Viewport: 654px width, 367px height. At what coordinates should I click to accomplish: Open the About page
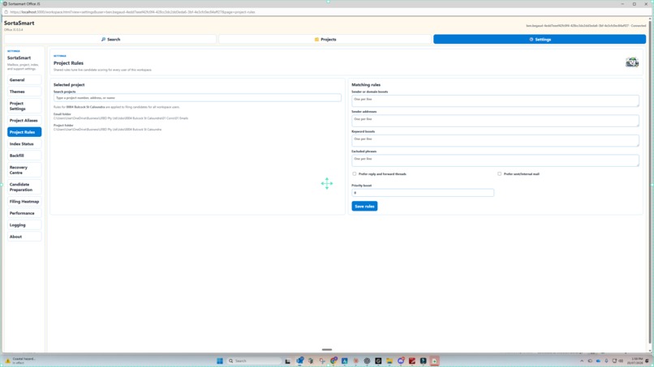pos(24,237)
